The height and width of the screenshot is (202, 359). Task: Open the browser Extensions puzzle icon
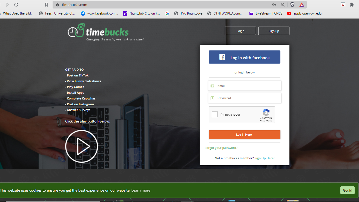tap(352, 5)
